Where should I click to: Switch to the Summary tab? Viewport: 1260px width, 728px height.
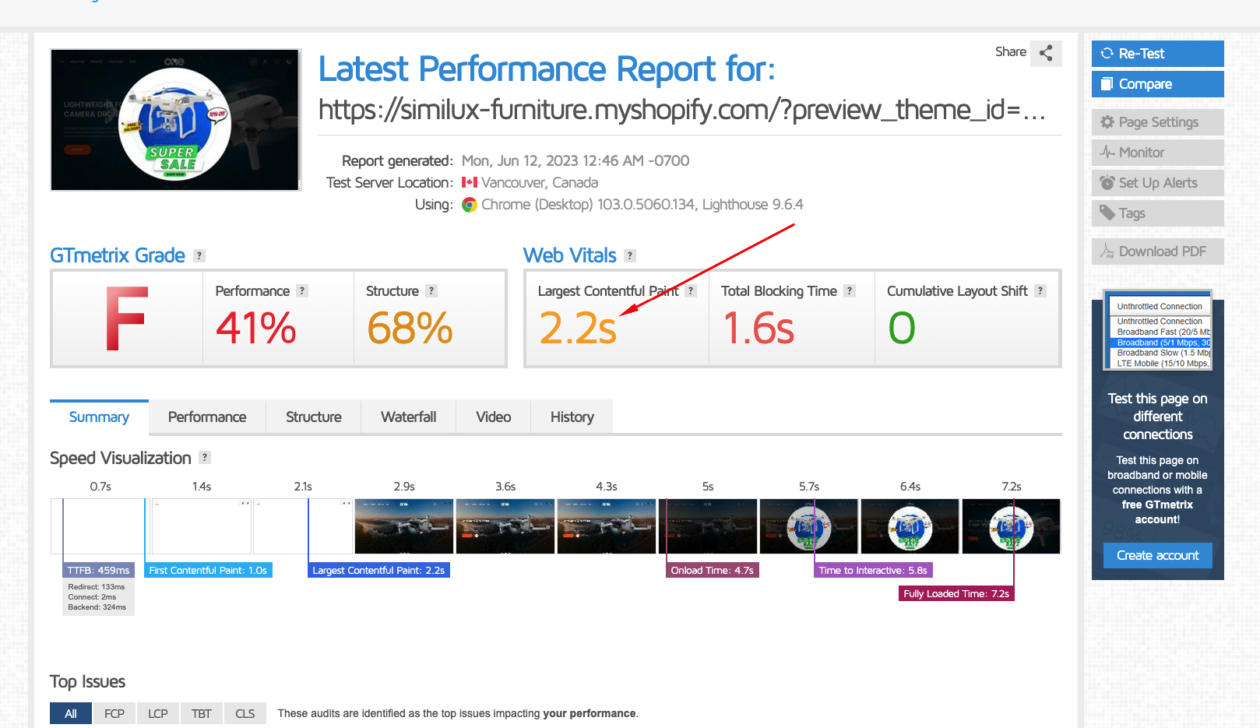pyautogui.click(x=99, y=417)
